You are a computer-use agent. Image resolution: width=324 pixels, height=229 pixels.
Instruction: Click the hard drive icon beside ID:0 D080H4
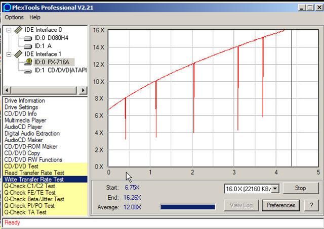pyautogui.click(x=28, y=38)
